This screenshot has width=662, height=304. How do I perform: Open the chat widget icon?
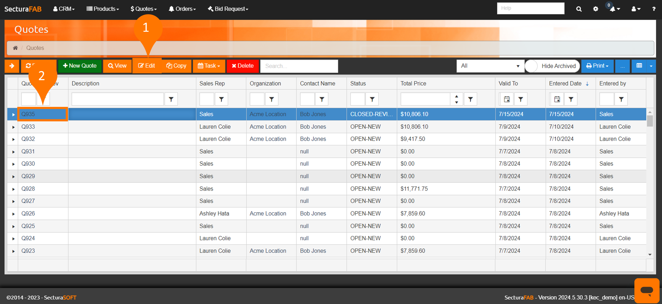647,290
